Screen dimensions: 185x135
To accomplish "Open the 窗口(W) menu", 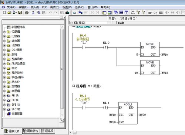I will point(92,7).
